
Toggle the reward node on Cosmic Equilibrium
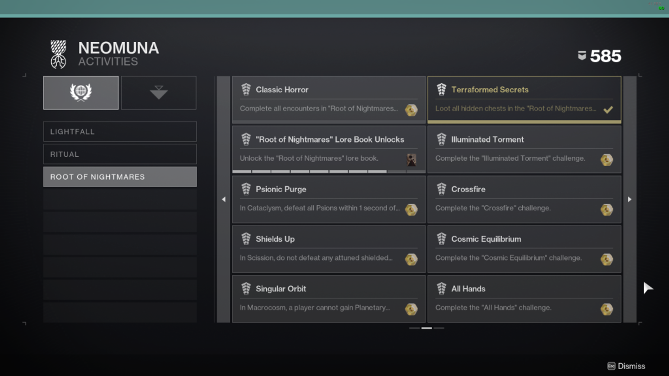pyautogui.click(x=606, y=259)
